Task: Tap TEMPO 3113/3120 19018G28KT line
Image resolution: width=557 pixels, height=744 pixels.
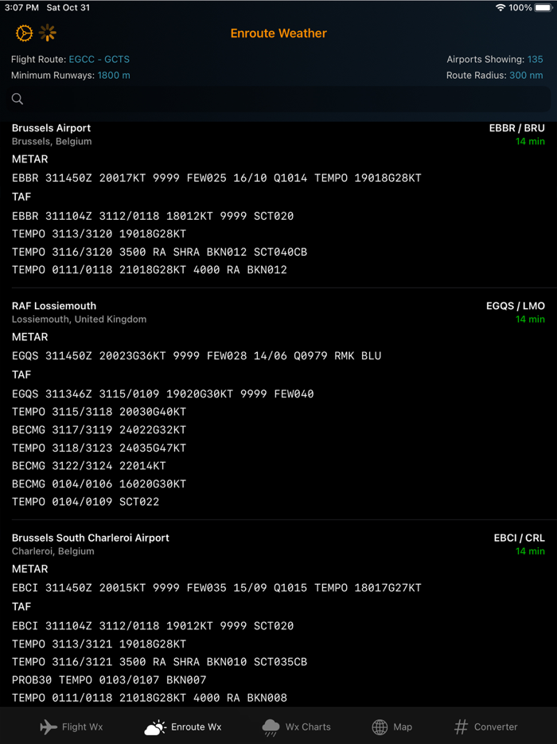Action: point(99,234)
